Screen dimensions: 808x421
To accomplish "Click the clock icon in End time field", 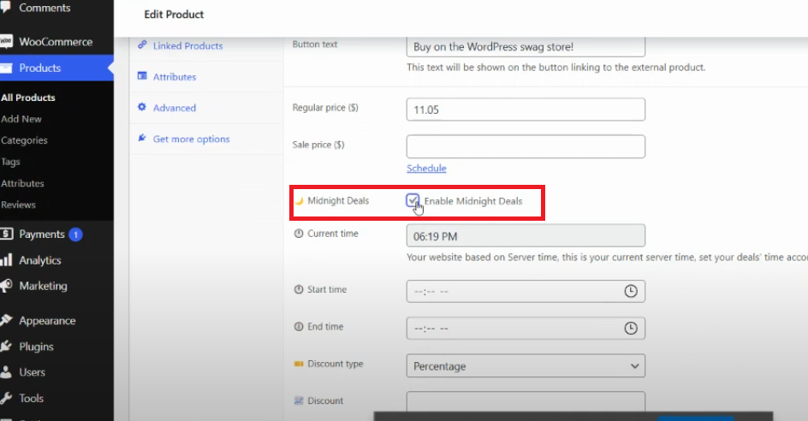I will coord(631,328).
